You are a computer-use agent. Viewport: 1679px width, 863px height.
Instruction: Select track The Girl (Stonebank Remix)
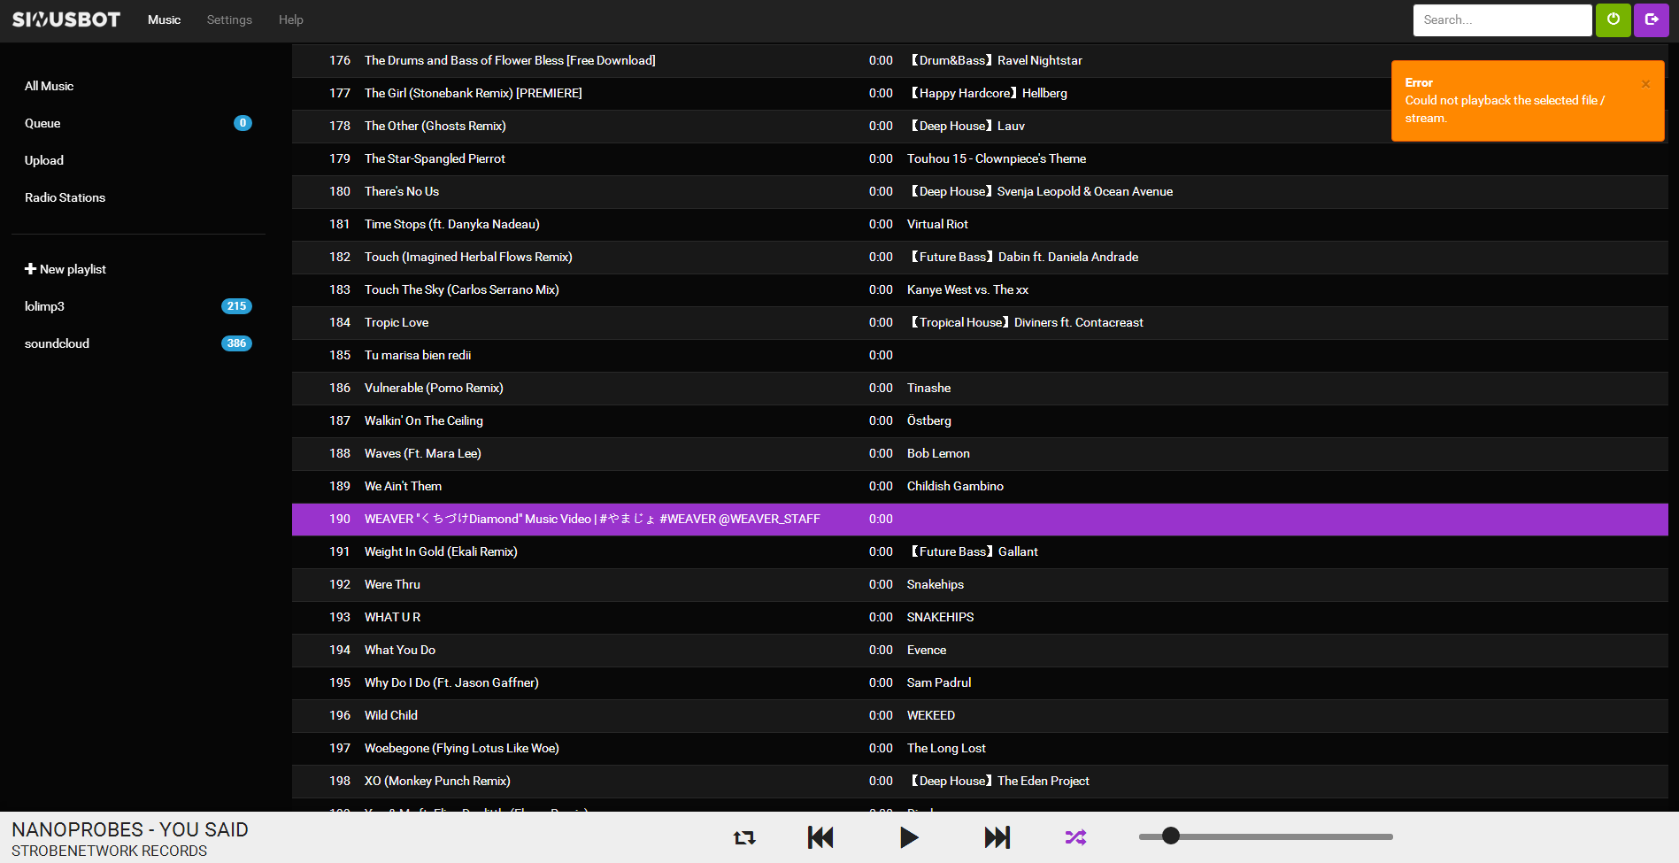pos(980,93)
